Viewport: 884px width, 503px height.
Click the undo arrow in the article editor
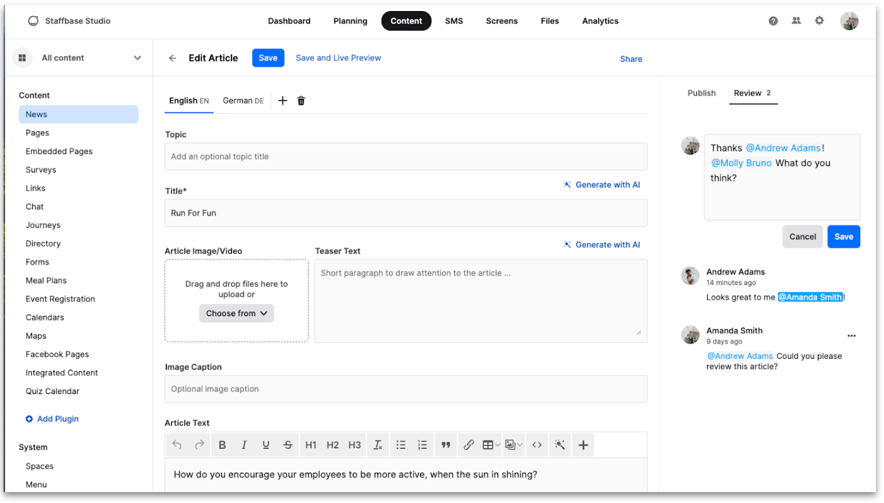(x=177, y=444)
